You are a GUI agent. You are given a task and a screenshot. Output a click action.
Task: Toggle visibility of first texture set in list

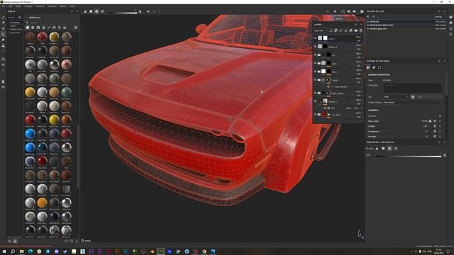368,22
